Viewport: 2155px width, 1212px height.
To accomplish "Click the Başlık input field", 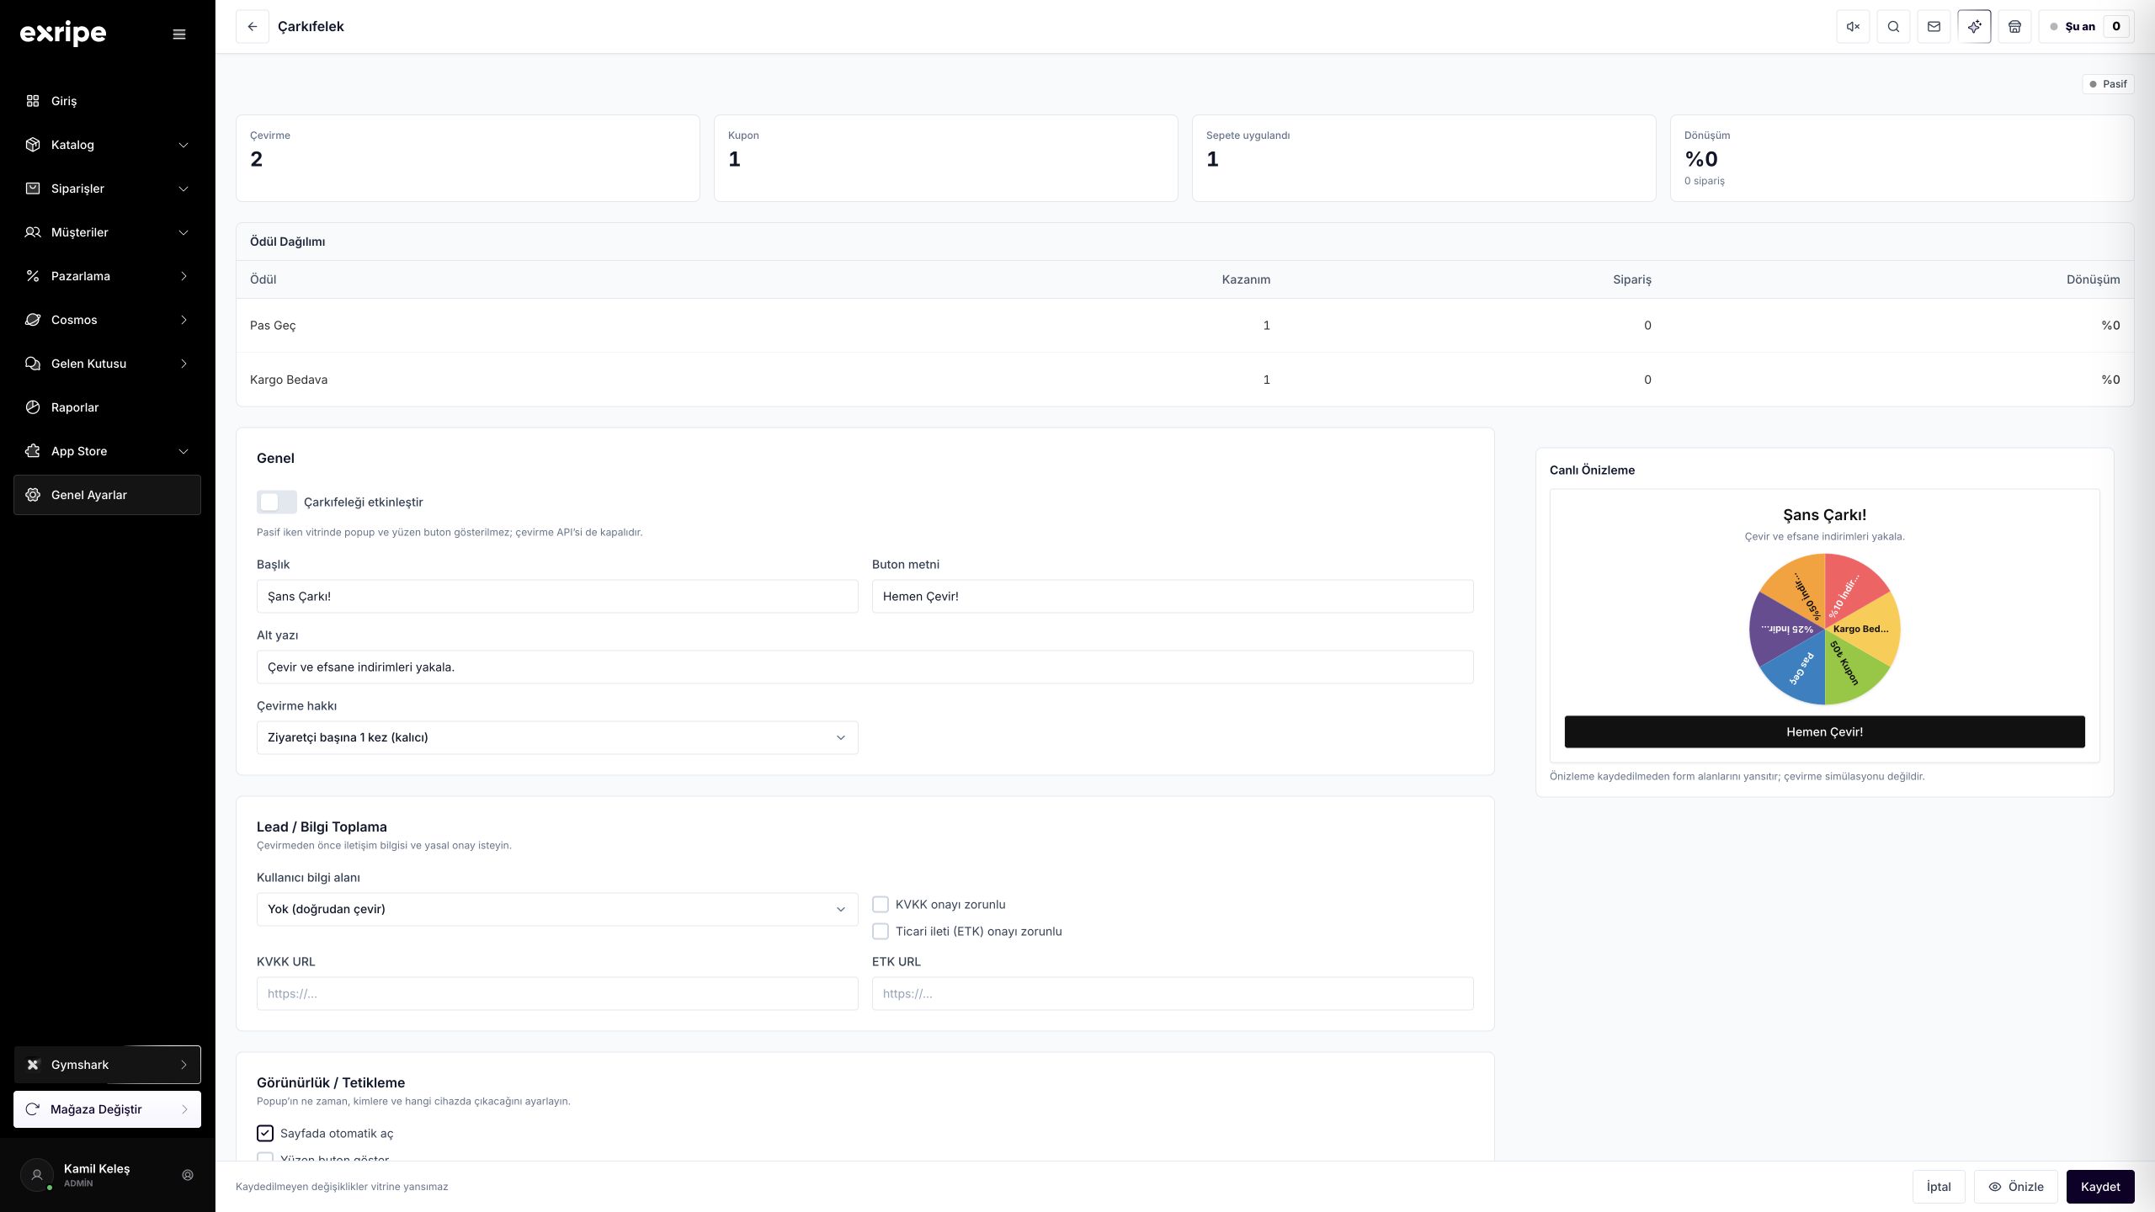I will (557, 596).
